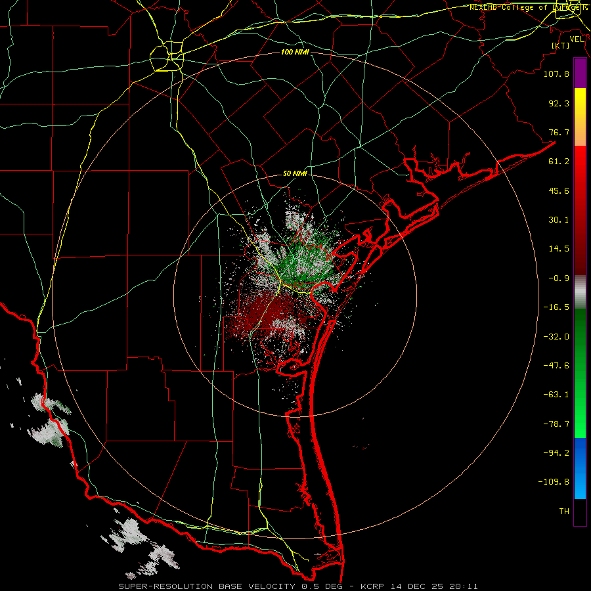
Task: Click the 45.6 velocity scale value
Action: tap(559, 190)
